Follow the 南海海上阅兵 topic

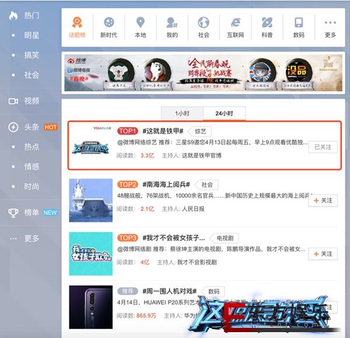tap(323, 200)
